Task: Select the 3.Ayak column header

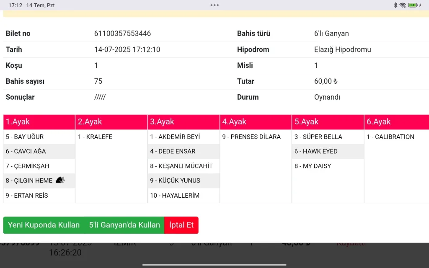Action: click(183, 122)
